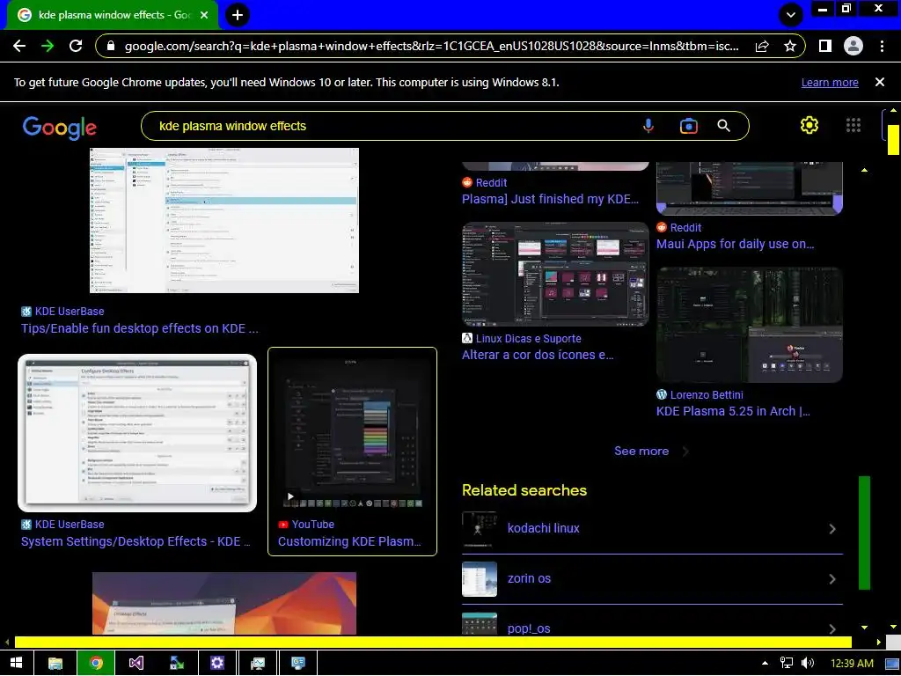Open Chrome side panel
901x676 pixels.
825,46
